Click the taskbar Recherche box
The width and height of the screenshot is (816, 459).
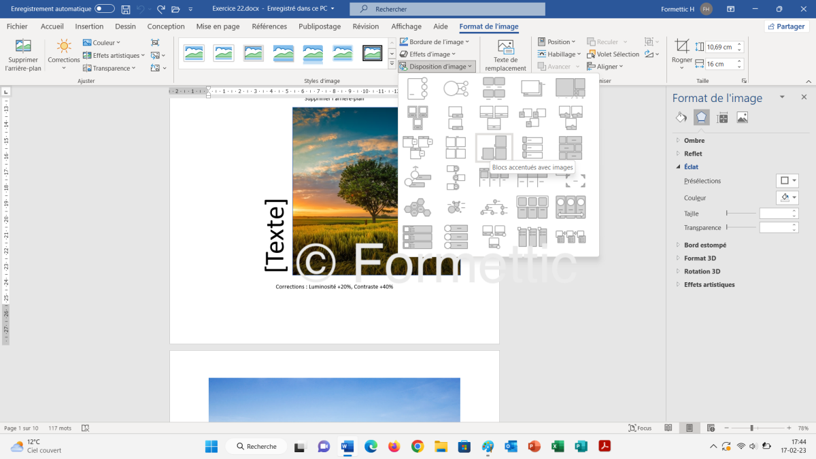(257, 446)
